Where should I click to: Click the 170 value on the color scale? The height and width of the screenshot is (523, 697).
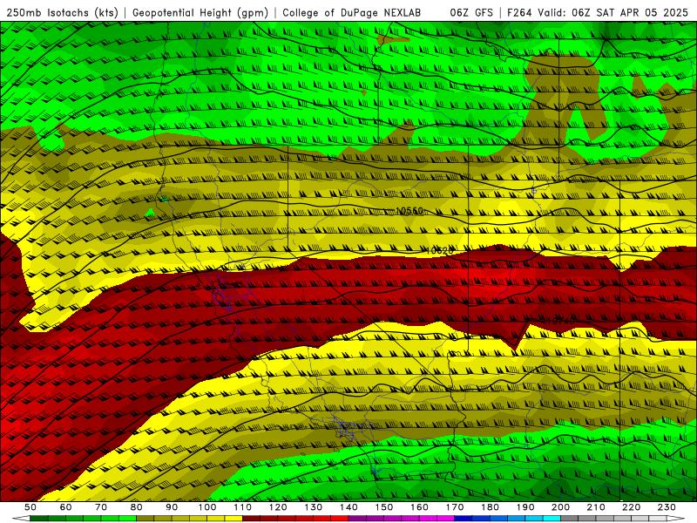coord(455,507)
